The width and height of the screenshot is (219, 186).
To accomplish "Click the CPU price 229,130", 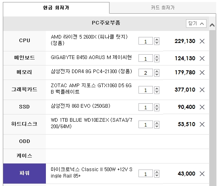I will tap(185, 41).
